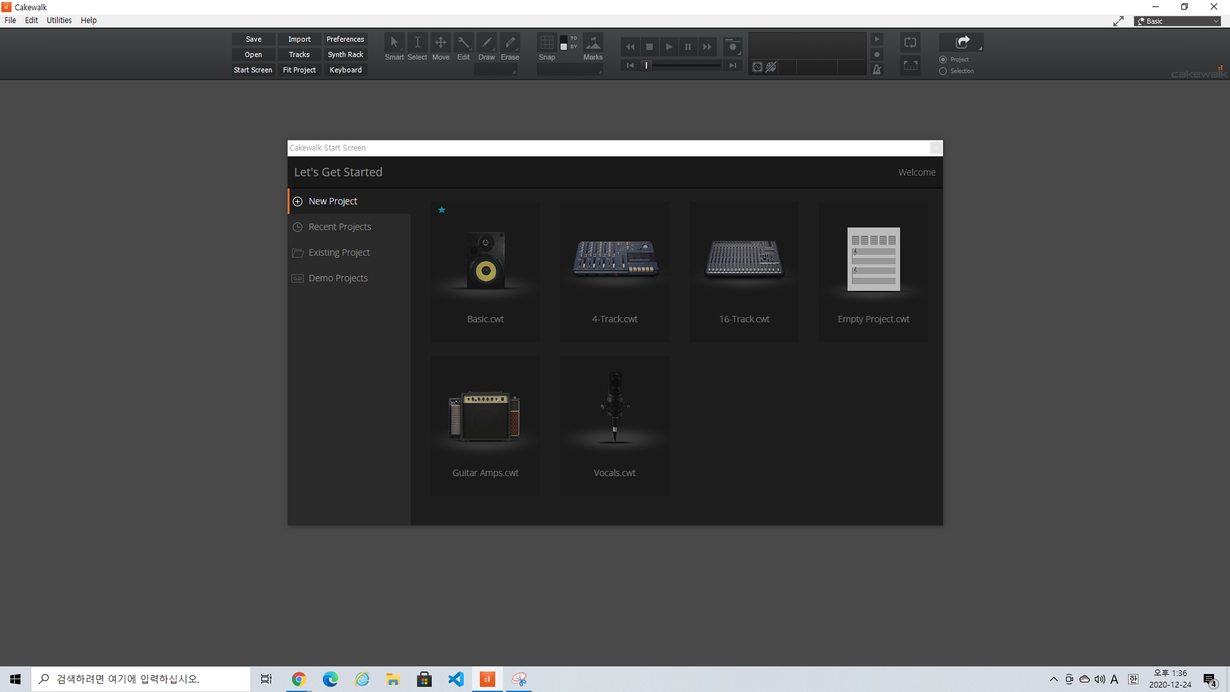
Task: Select the Project radio button
Action: 943,60
